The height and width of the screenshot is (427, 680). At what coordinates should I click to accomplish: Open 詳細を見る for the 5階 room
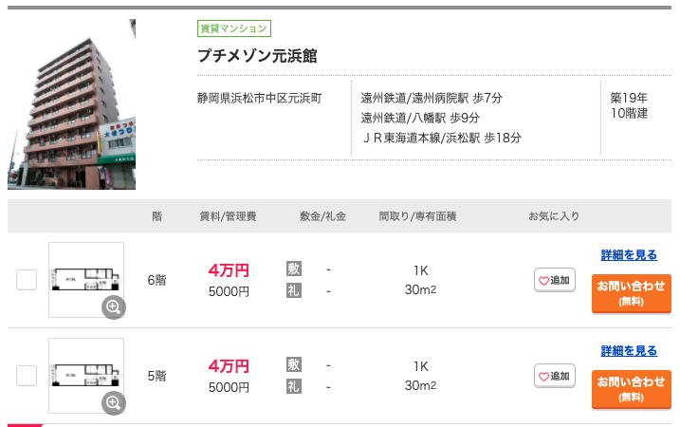coord(629,351)
